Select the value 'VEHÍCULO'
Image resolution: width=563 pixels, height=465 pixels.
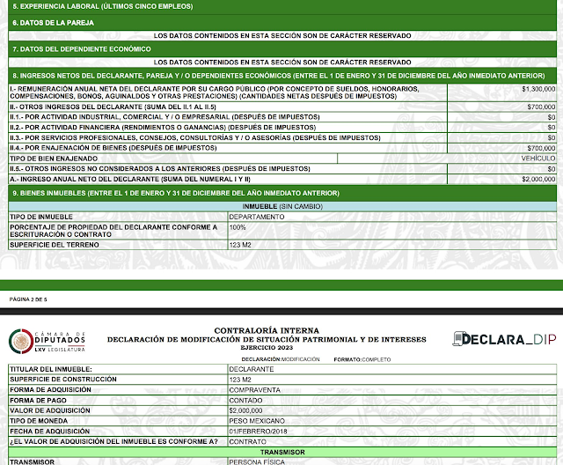(538, 159)
